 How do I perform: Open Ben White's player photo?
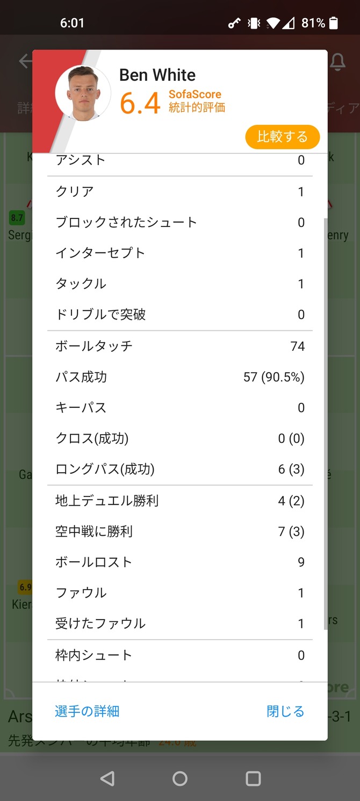83,93
